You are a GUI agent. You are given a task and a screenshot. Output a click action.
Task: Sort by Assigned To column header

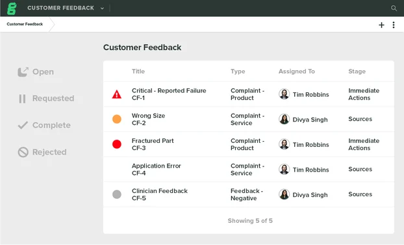pyautogui.click(x=297, y=71)
